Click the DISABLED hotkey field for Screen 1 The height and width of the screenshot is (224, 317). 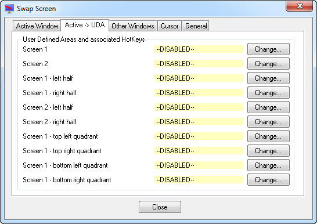199,49
